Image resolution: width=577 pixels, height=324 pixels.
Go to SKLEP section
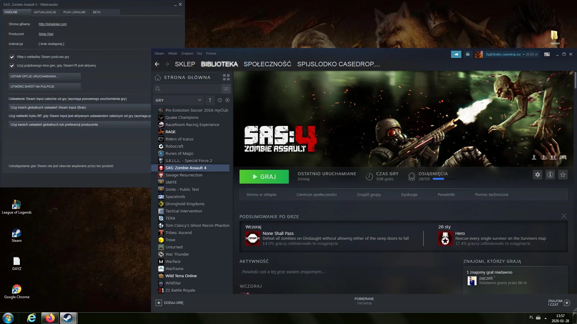tap(185, 64)
